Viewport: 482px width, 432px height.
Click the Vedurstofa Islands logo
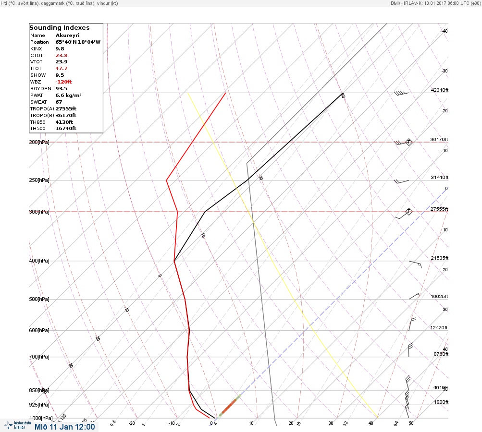(x=17, y=425)
